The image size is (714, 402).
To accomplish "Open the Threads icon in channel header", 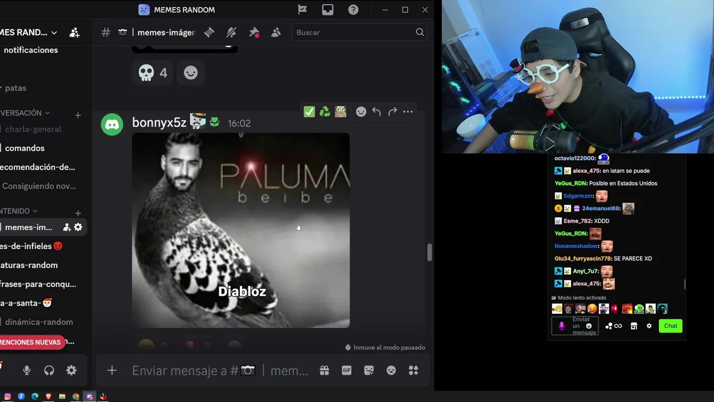I will click(209, 32).
